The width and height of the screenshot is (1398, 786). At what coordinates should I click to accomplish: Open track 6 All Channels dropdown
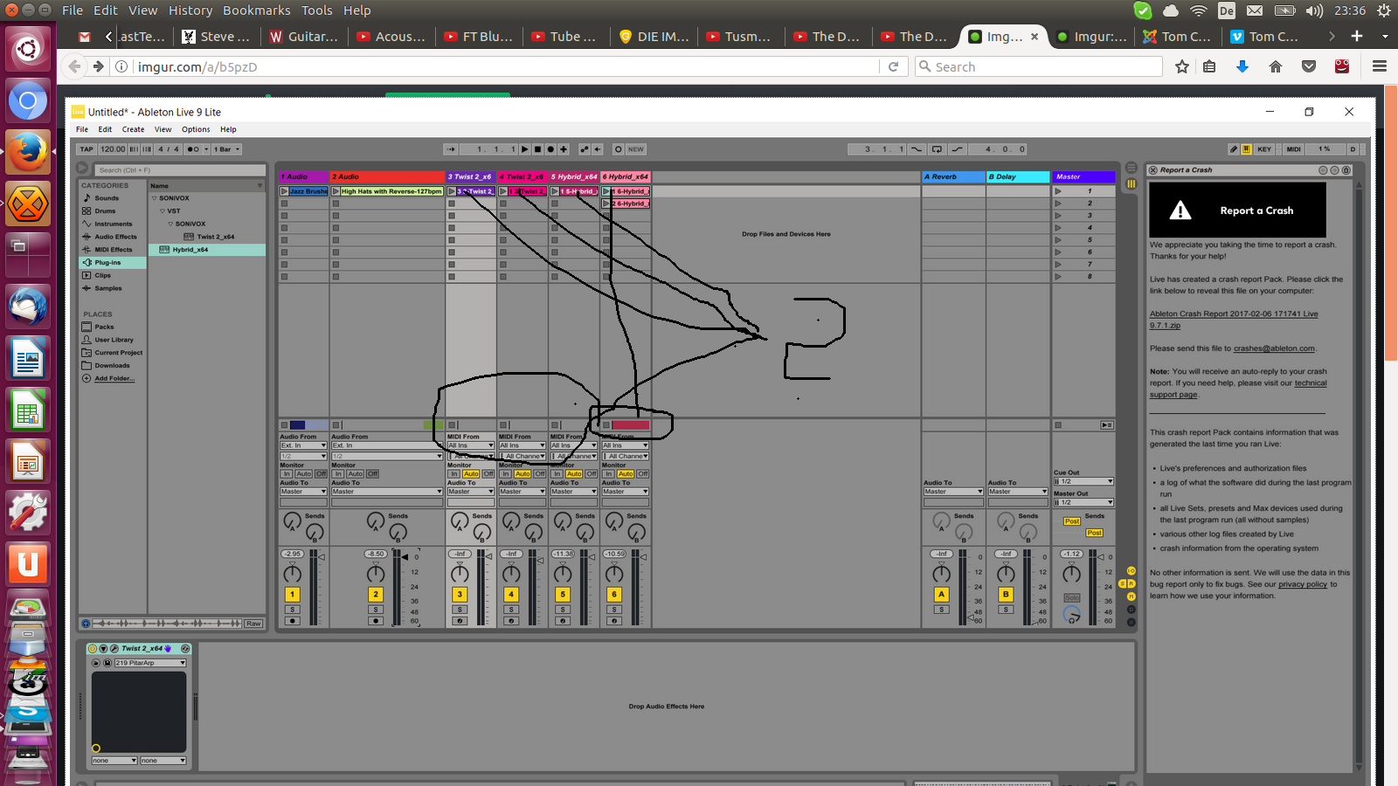626,456
